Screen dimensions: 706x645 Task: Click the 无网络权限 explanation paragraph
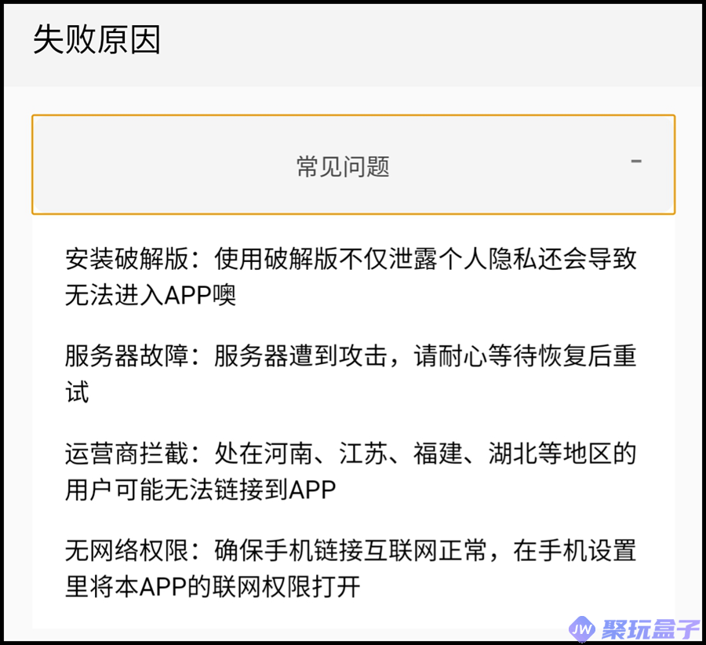(351, 568)
